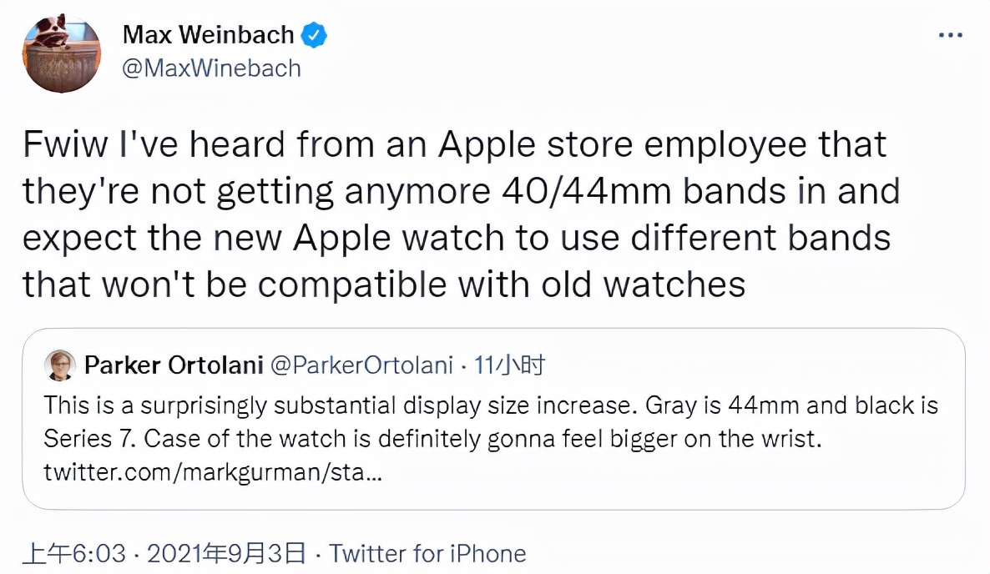Click the 2021年9月3日 post date
This screenshot has height=574, width=990.
click(x=226, y=553)
